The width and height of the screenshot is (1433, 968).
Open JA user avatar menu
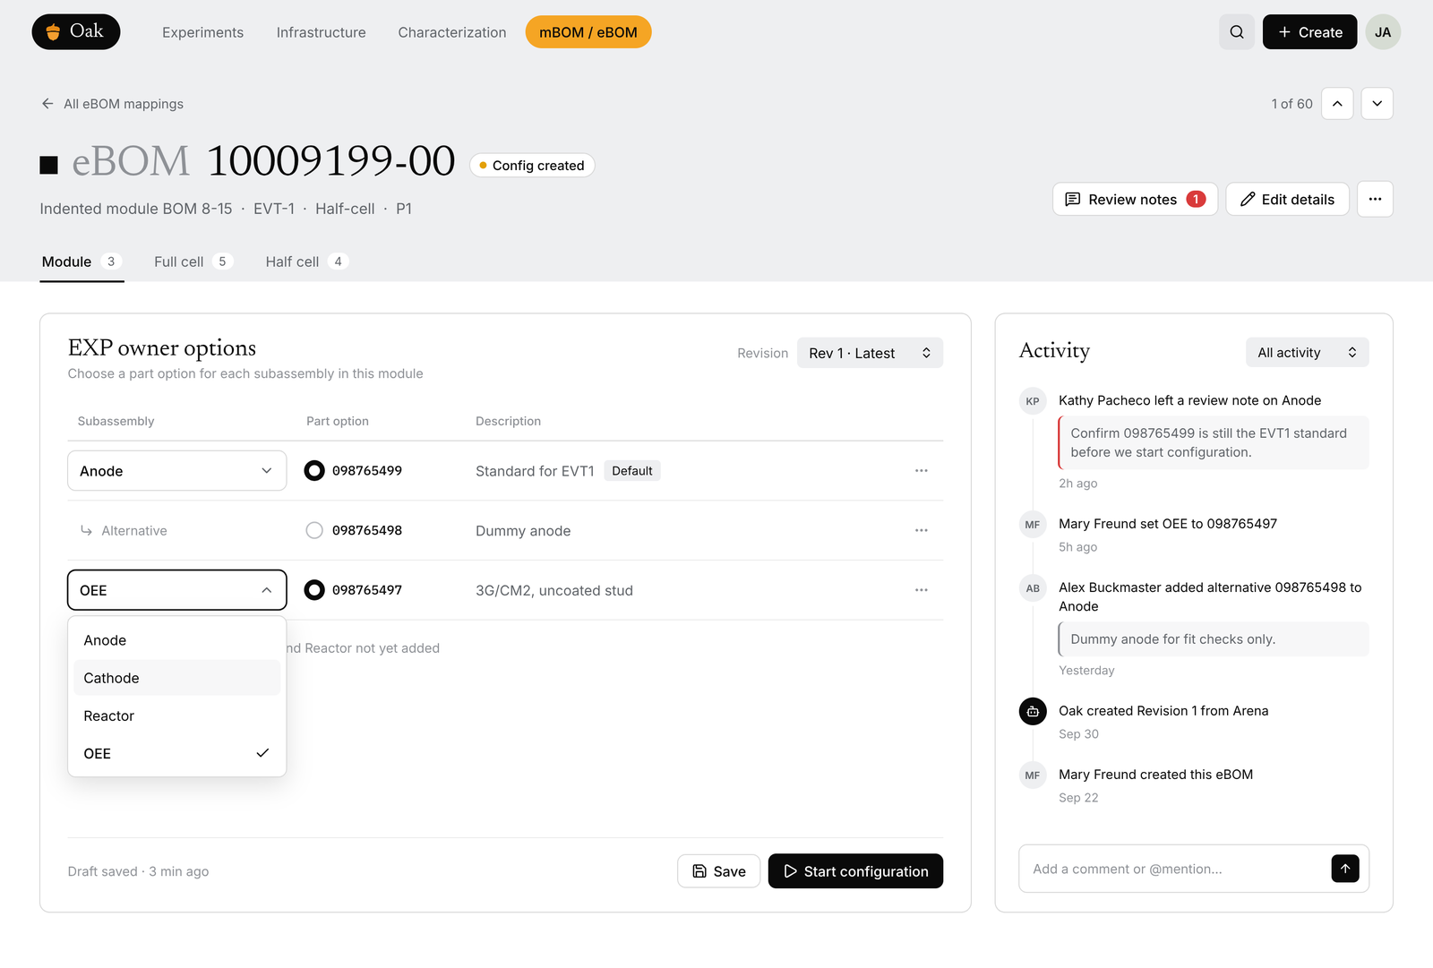point(1383,32)
